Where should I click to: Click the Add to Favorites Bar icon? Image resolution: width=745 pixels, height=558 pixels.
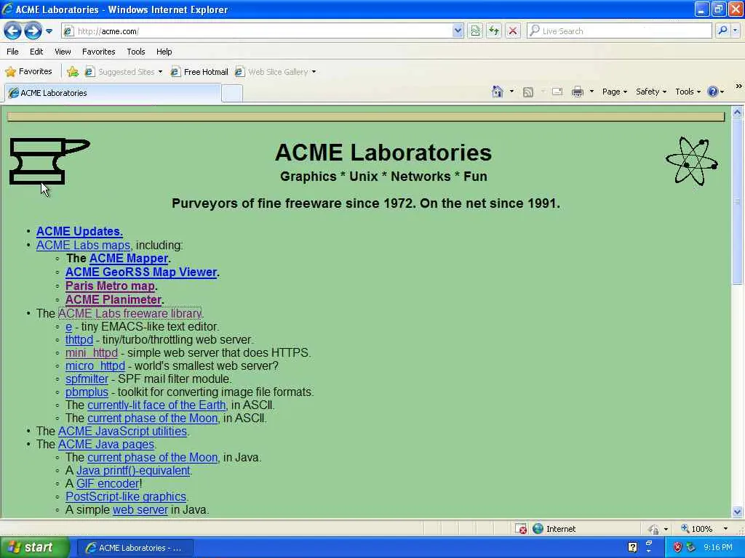[73, 72]
